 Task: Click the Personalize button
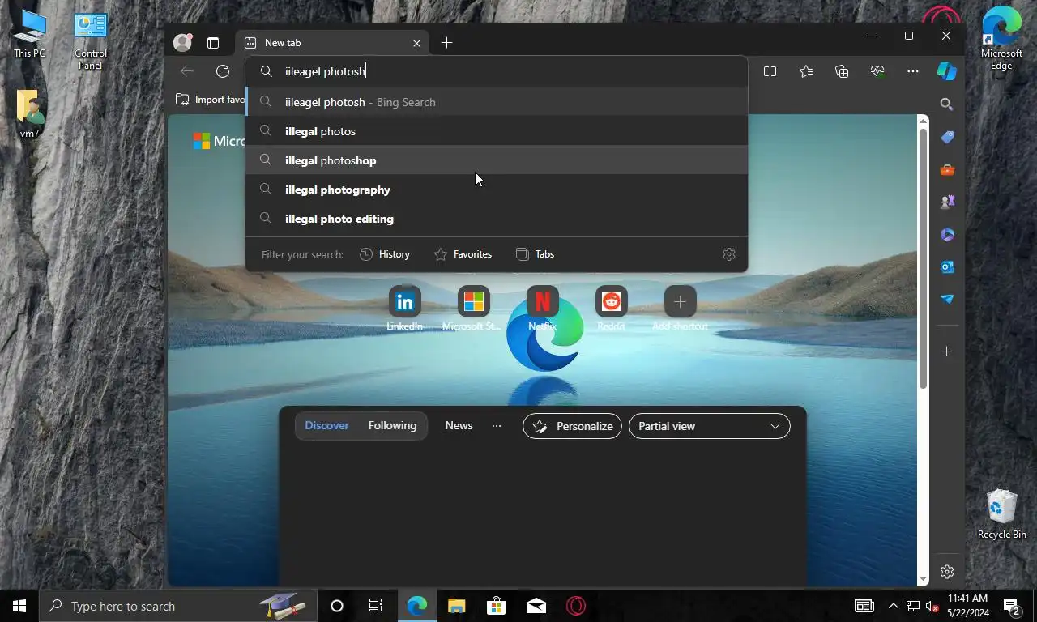click(572, 426)
